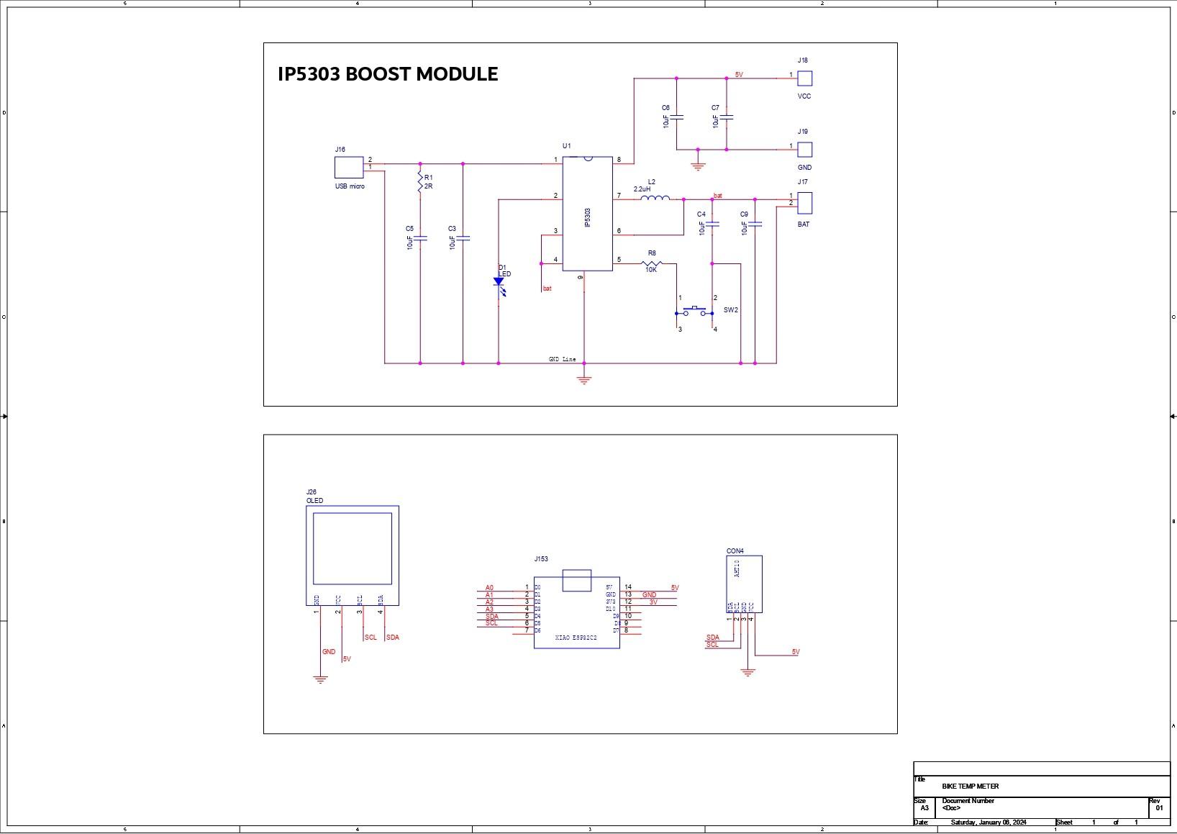
Task: Click the J17 BAT connector box
Action: click(805, 203)
